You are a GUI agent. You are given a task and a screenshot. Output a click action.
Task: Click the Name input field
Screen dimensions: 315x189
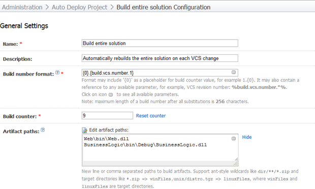(x=160, y=43)
